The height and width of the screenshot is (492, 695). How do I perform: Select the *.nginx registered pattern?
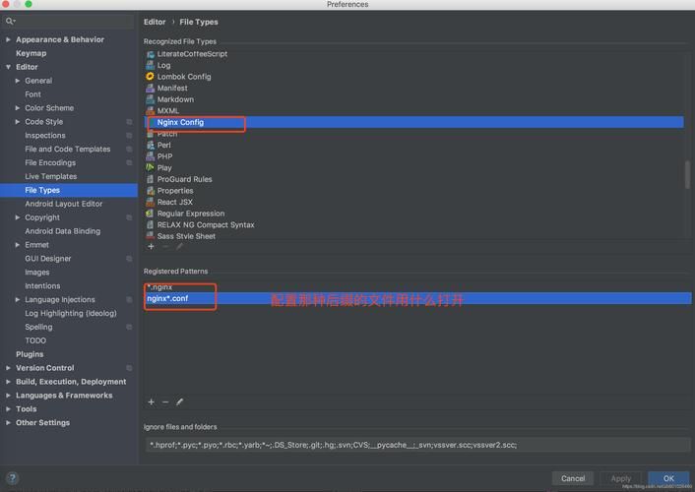(159, 286)
